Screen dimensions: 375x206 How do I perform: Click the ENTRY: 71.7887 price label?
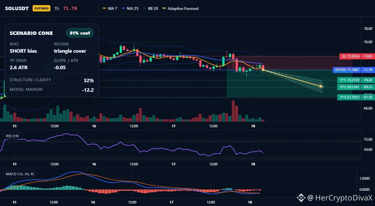[x=347, y=70]
